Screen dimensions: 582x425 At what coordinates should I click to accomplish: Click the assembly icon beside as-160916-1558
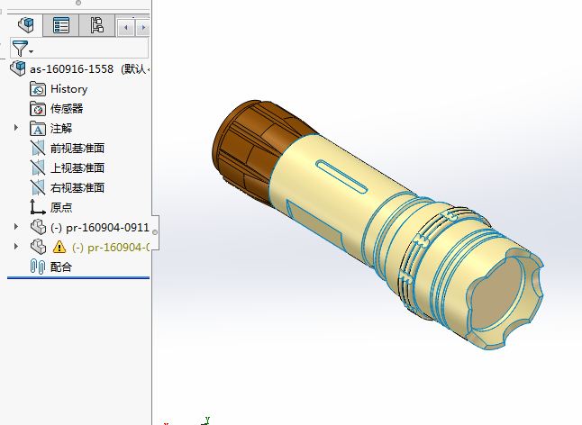pos(18,68)
